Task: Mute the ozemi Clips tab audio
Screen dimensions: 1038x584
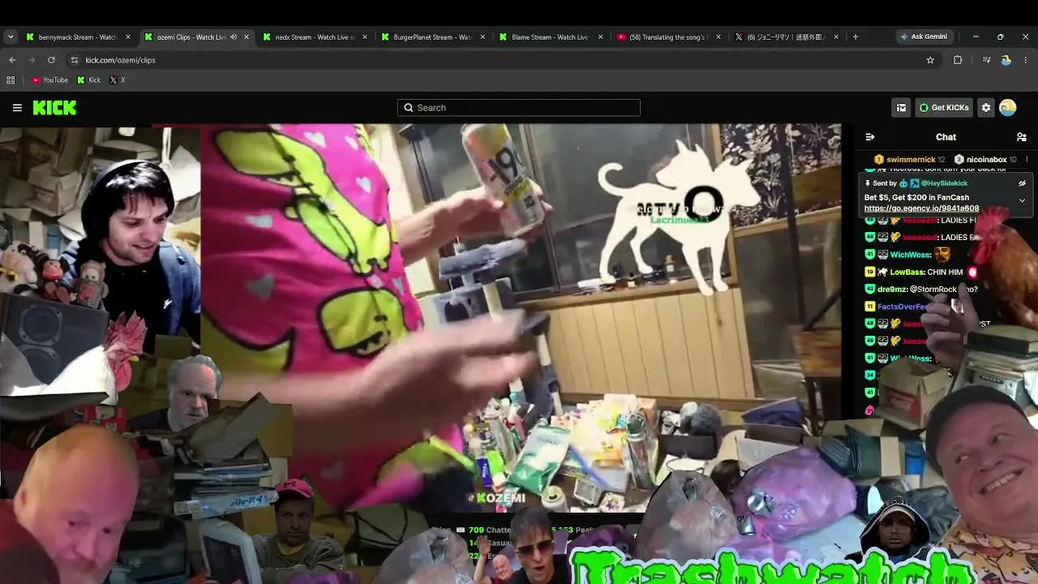Action: click(234, 36)
